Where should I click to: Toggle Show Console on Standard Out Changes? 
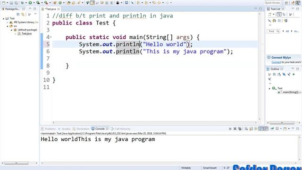(x=261, y=129)
